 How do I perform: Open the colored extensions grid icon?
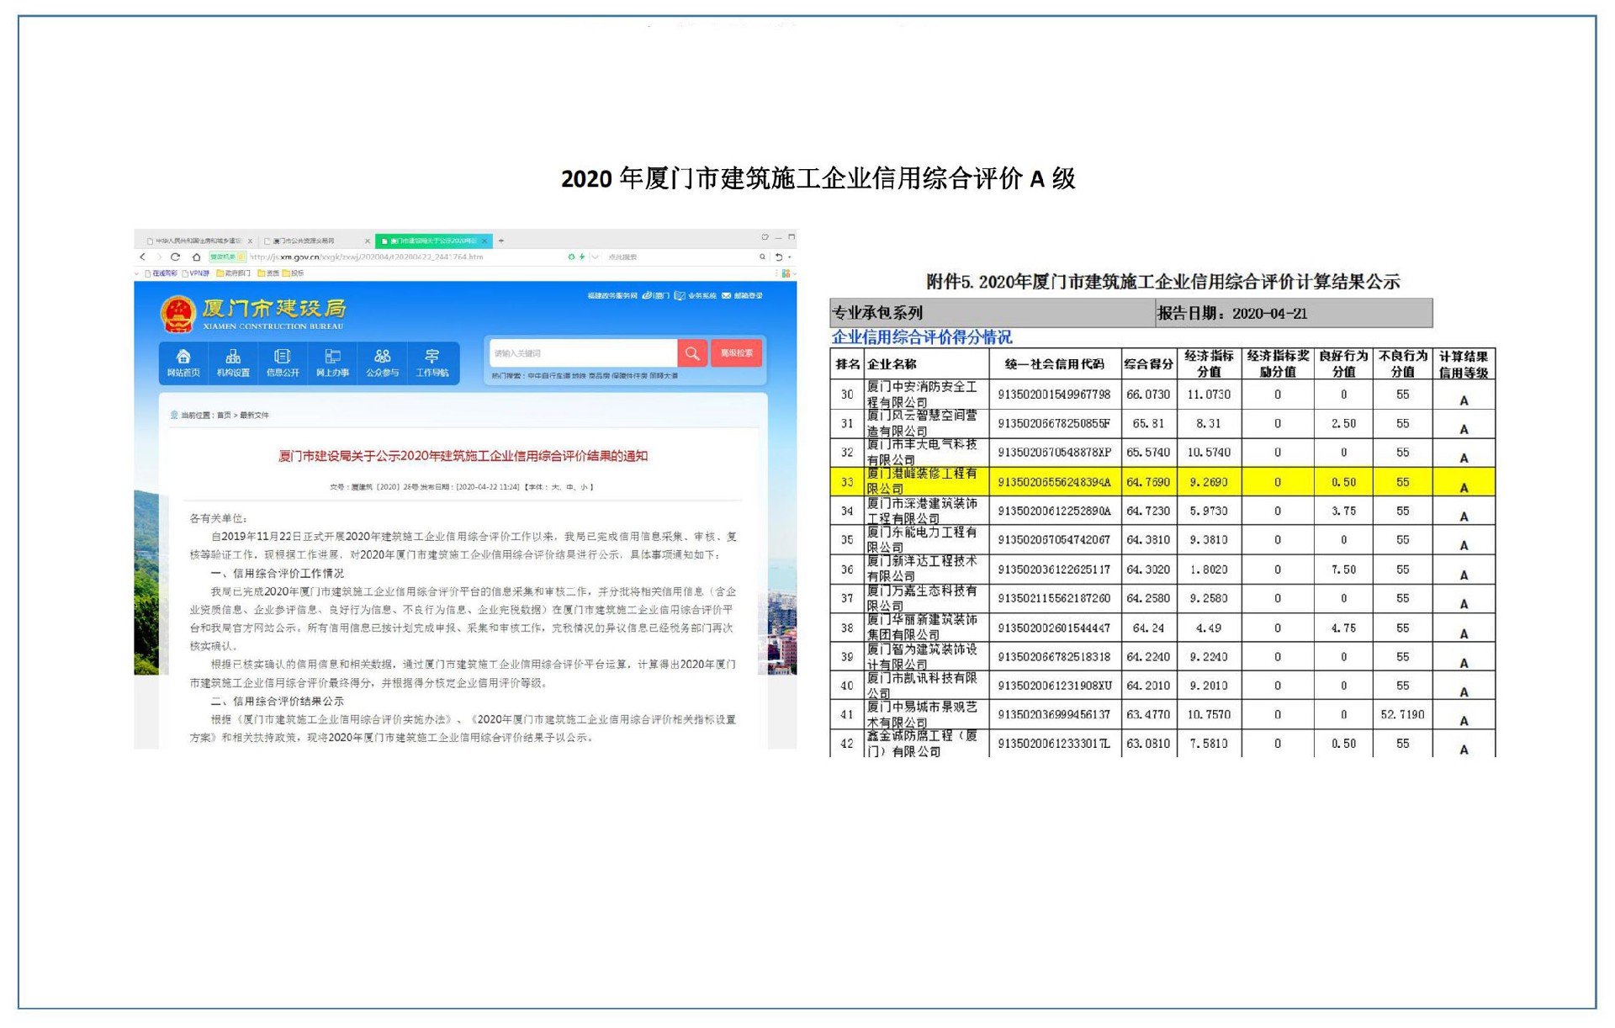pyautogui.click(x=786, y=273)
